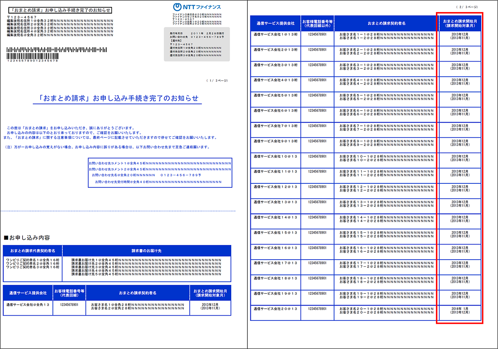Select the 2014年 1月 start month cell
498x349 pixels.
pyautogui.click(x=459, y=308)
